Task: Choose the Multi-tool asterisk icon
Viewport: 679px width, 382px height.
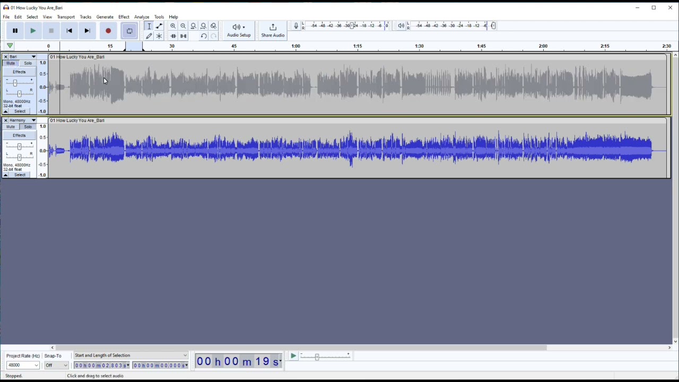Action: tap(159, 36)
